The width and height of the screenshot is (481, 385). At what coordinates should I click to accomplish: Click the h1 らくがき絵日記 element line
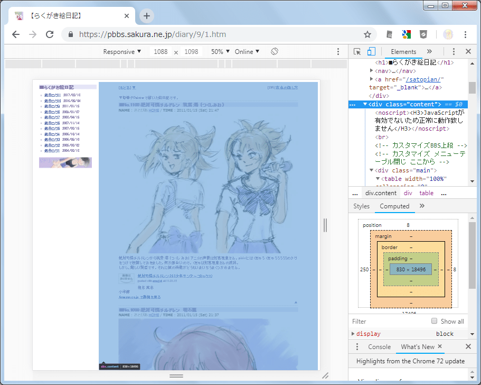414,62
